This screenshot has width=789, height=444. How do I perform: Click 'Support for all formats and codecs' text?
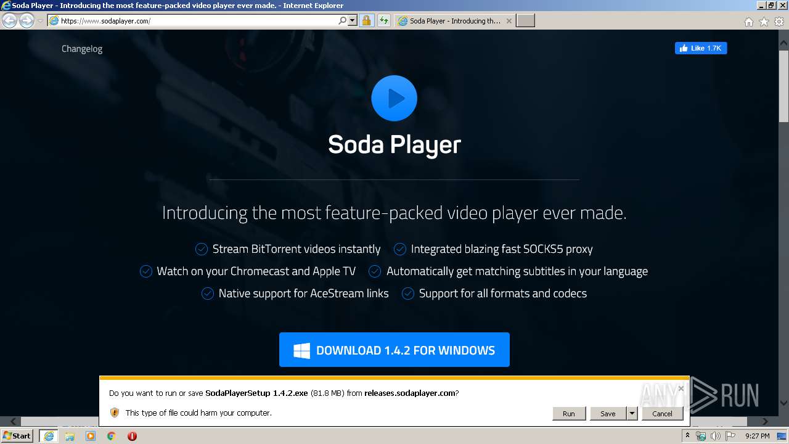[x=503, y=294]
